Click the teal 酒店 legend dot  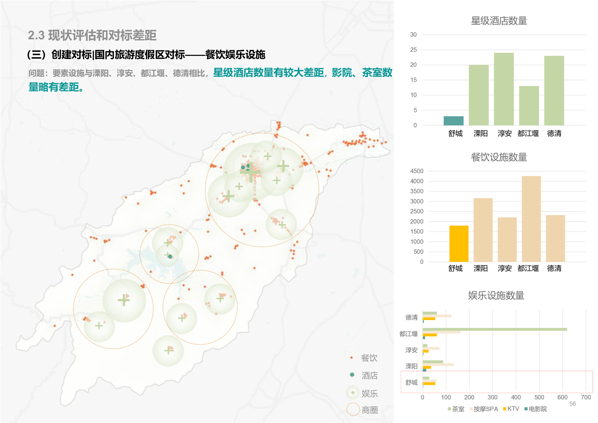pyautogui.click(x=352, y=375)
